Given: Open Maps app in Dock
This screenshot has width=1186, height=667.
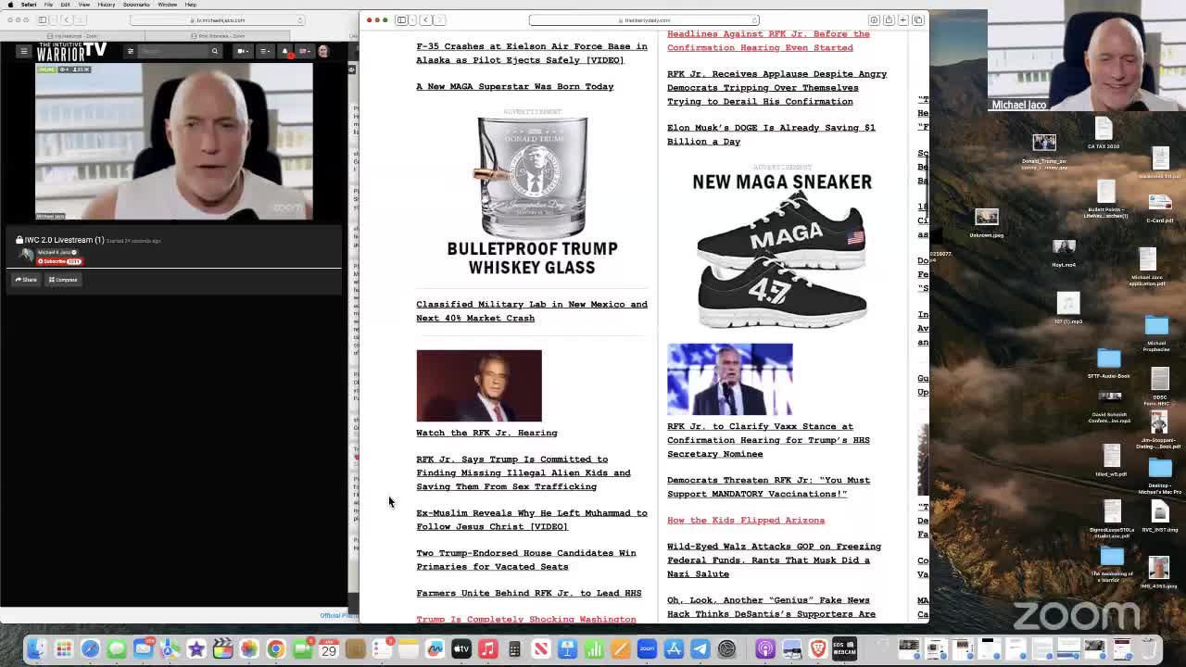Looking at the screenshot, I should pos(170,649).
